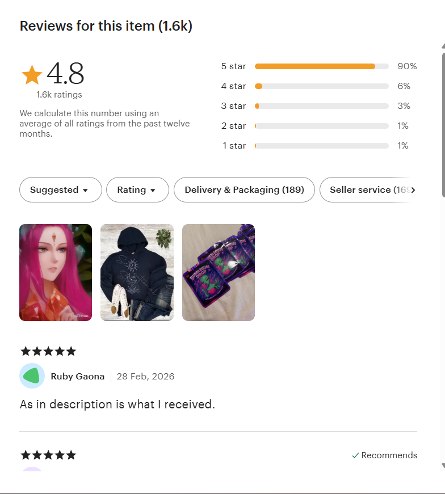Click Ruby Gaona's green avatar icon
This screenshot has height=494, width=445.
click(32, 376)
